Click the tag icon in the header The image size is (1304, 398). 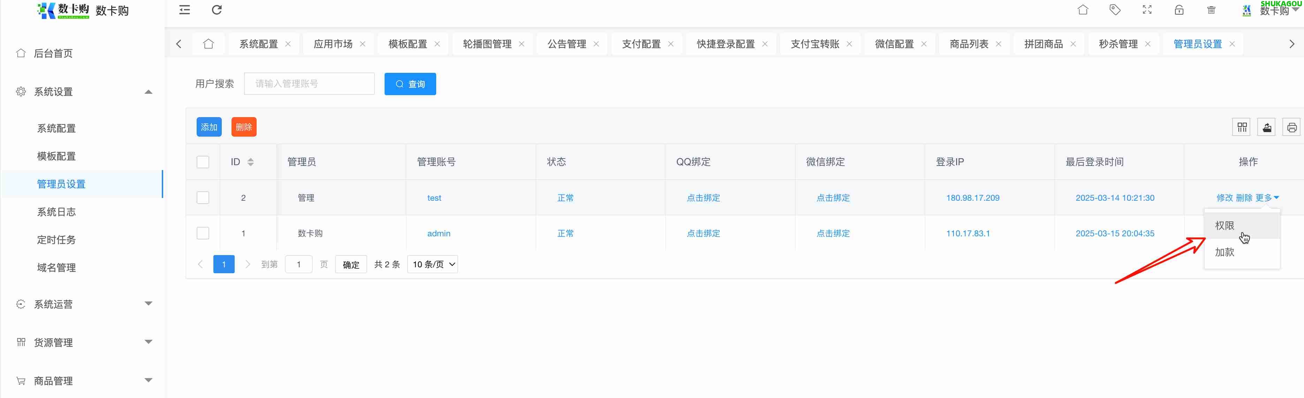point(1115,10)
